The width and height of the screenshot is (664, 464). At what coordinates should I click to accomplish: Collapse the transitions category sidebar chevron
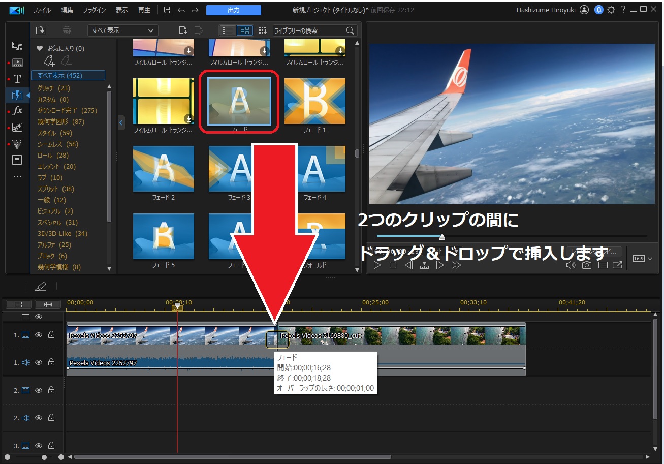click(121, 122)
